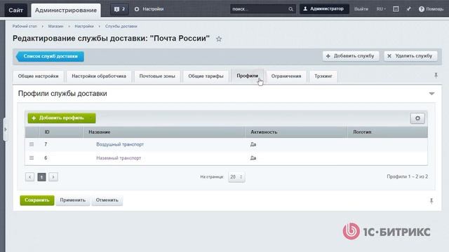Click the search magnifier icon
Image resolution: width=449 pixels, height=252 pixels.
click(x=290, y=9)
